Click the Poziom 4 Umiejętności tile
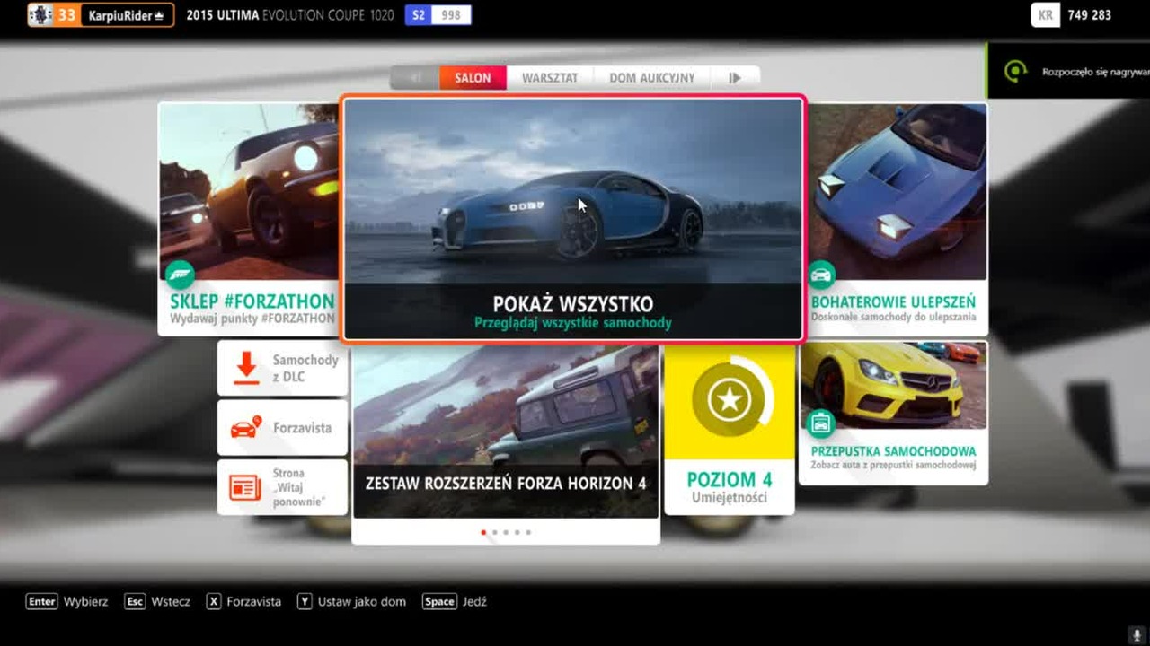Screen dimensions: 1150x646 (729, 430)
